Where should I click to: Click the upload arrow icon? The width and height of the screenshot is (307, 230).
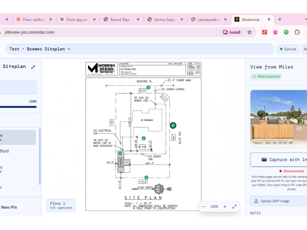pos(256,201)
